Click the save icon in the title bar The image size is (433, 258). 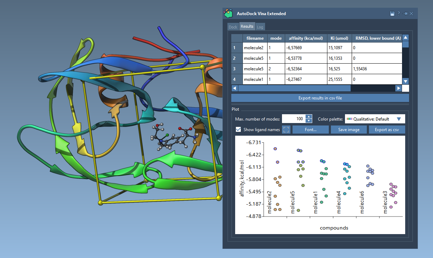coord(392,14)
